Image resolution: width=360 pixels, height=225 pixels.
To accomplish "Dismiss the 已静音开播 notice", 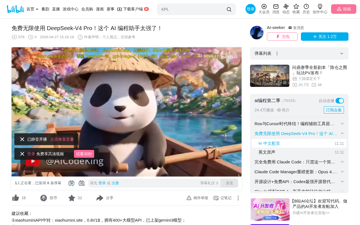I will (x=22, y=139).
